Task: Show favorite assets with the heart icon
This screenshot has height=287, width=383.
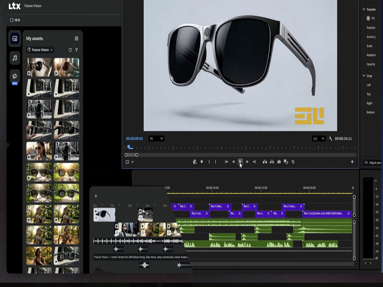Action: 70,50
